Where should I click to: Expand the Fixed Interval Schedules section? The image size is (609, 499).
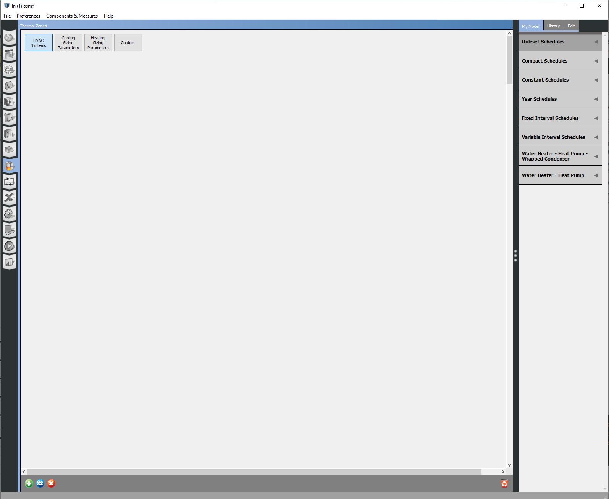point(560,118)
